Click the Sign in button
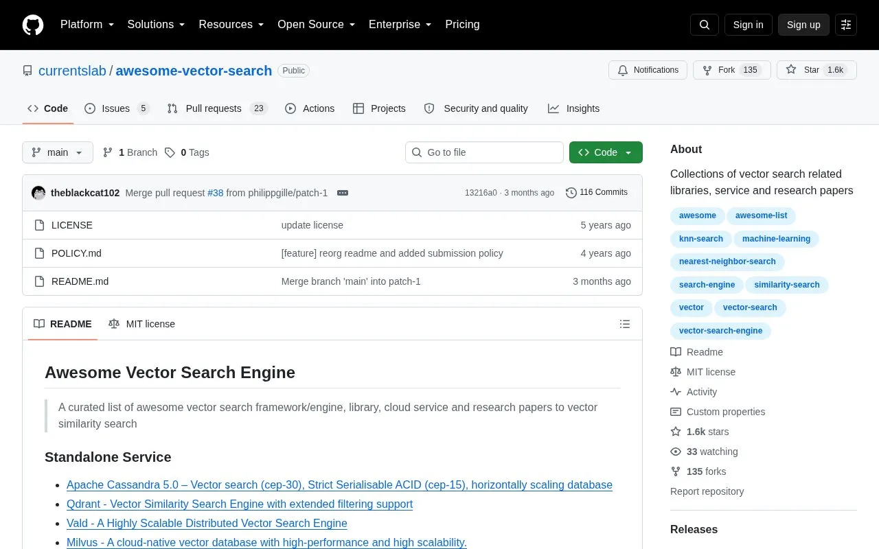Screen dimensions: 879x549 click(x=748, y=25)
